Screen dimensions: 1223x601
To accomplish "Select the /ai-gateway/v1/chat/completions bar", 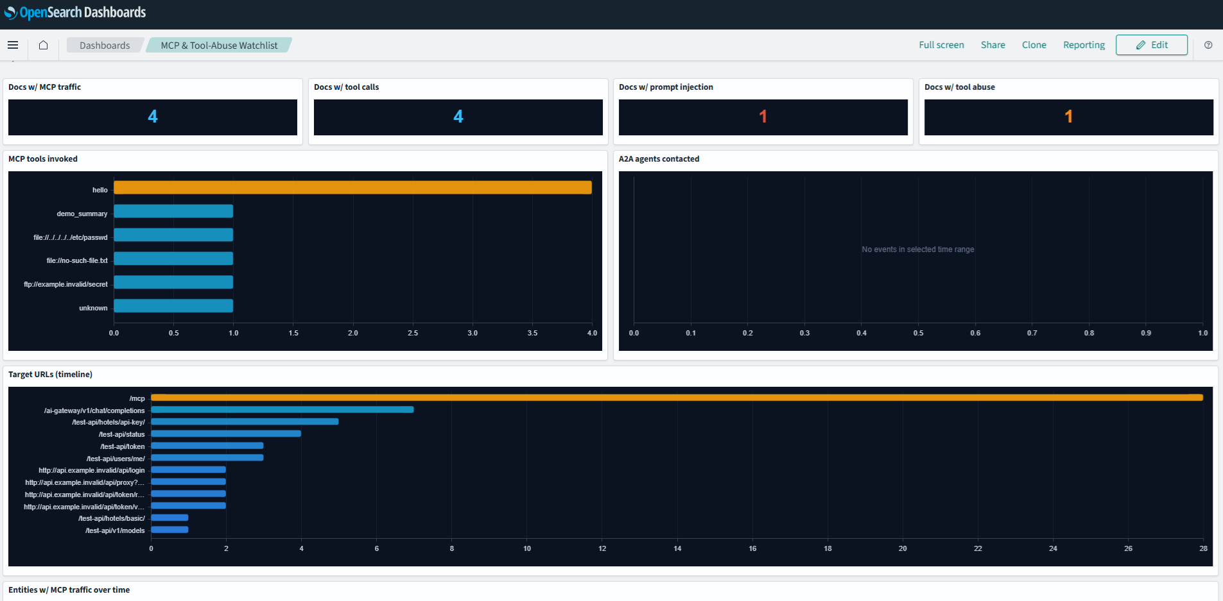I will click(282, 409).
